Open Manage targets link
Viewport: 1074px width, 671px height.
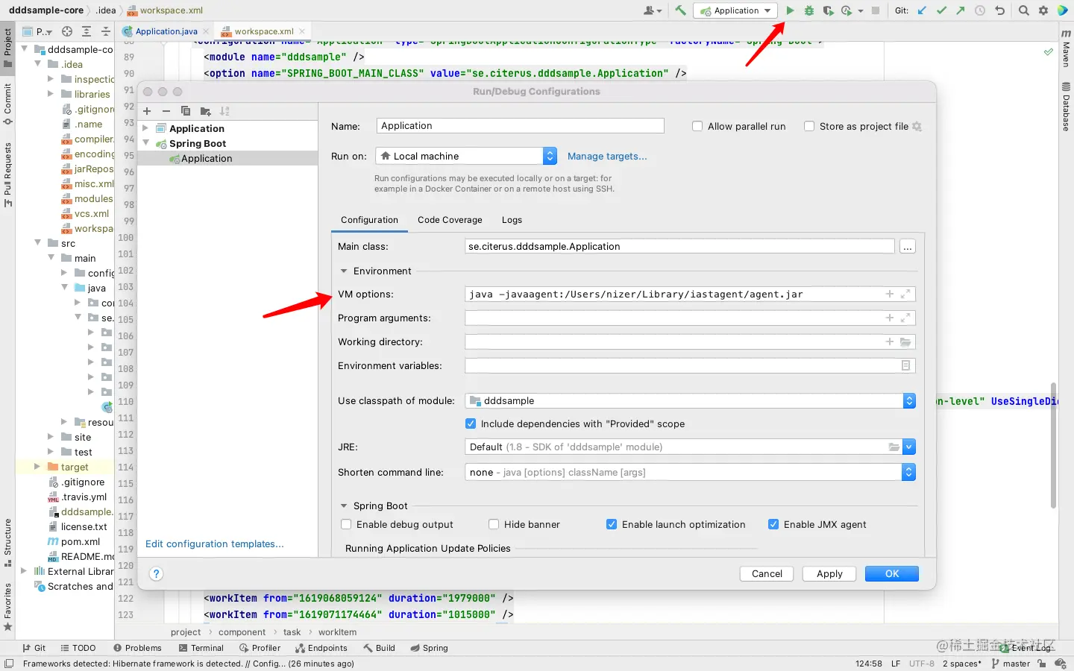tap(607, 157)
